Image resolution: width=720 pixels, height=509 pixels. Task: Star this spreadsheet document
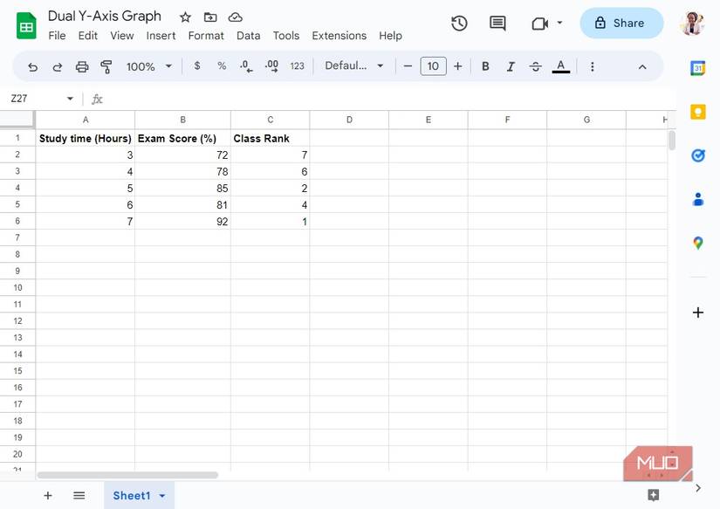(x=185, y=17)
